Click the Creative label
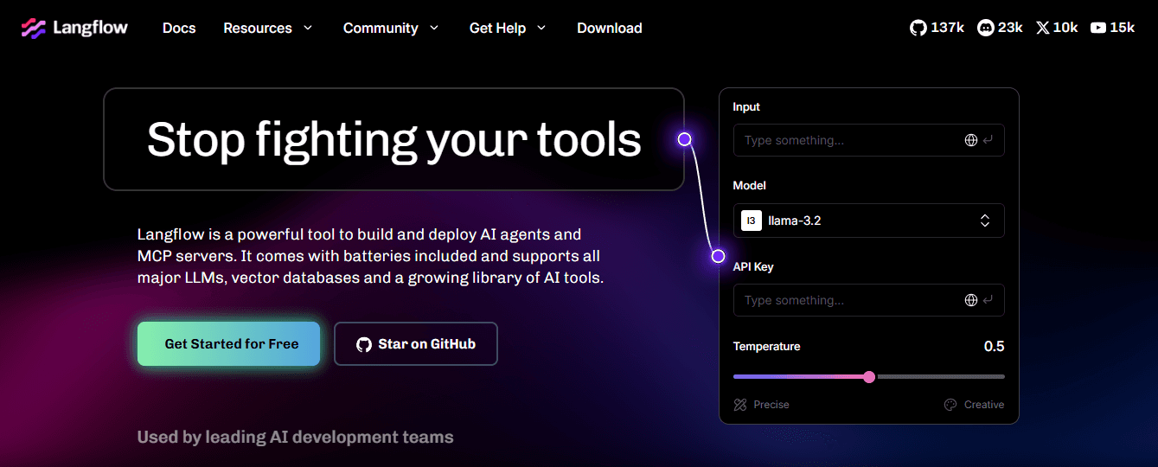Viewport: 1158px width, 467px height. [x=984, y=405]
